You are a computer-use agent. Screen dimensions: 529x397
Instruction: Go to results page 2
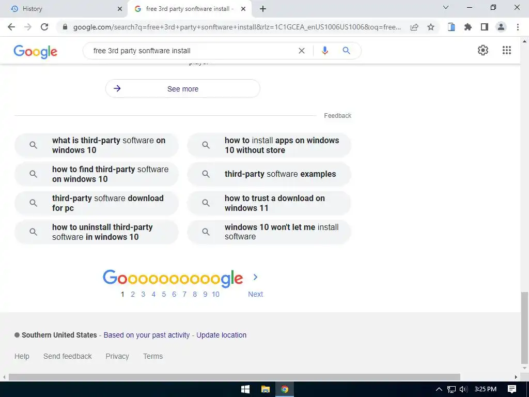click(133, 294)
